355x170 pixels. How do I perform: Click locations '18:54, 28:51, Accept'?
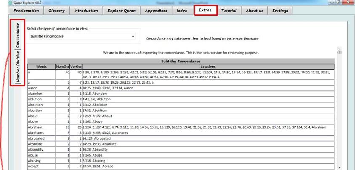(x=98, y=166)
